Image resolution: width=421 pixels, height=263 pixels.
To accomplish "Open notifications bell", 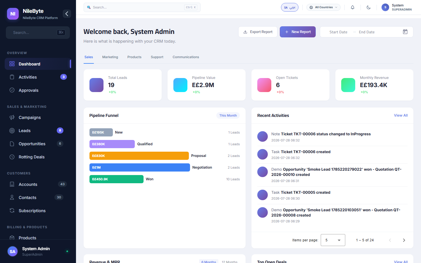I will [x=353, y=7].
